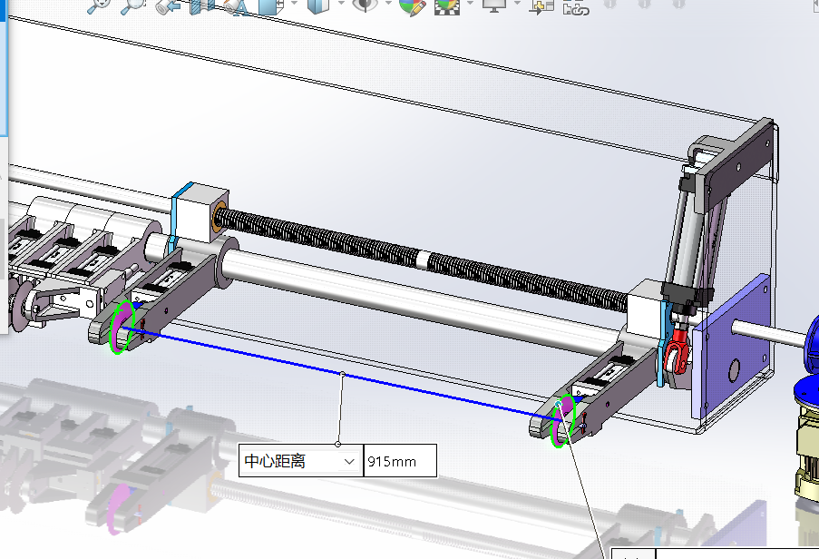This screenshot has height=559, width=819.
Task: Click the Apply Scene icon
Action: (447, 6)
